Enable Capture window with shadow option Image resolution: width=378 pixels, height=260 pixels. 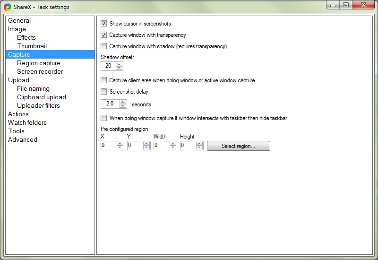click(x=104, y=46)
